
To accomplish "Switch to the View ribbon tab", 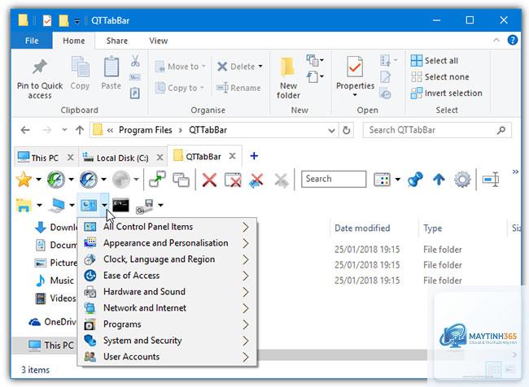I will tap(158, 41).
